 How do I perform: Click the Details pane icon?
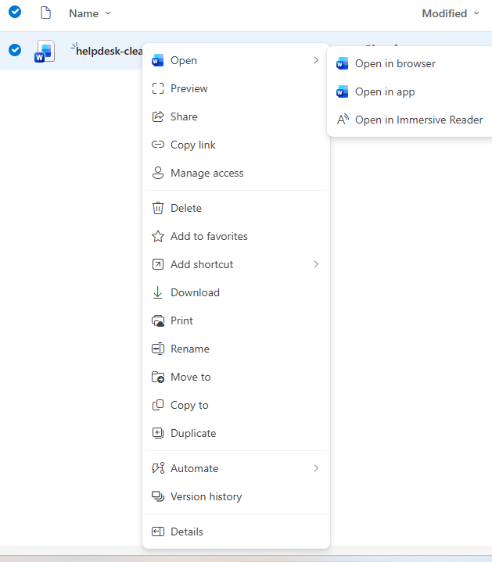click(158, 532)
